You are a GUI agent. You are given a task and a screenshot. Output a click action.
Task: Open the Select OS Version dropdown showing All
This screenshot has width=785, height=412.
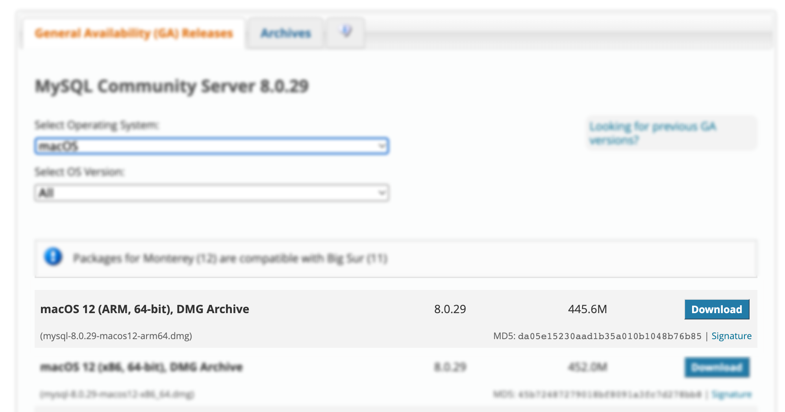pos(212,193)
